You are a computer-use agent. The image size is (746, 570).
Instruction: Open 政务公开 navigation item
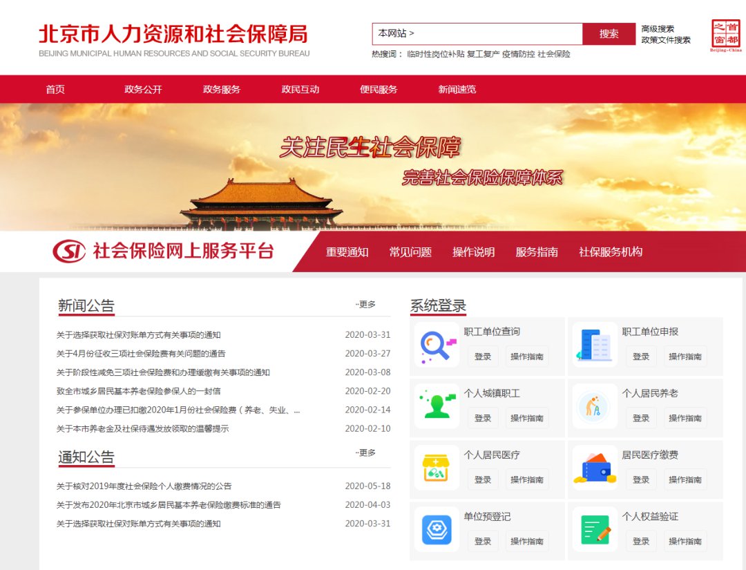tap(143, 89)
